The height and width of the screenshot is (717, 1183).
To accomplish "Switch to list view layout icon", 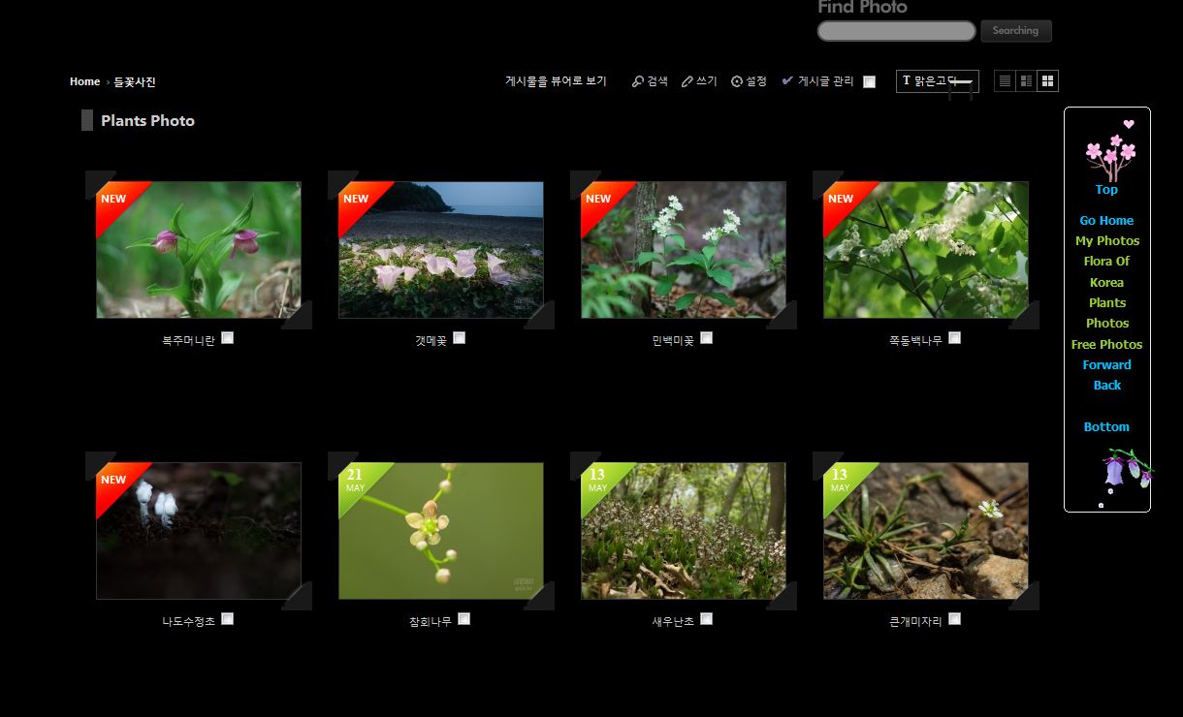I will coord(1005,81).
